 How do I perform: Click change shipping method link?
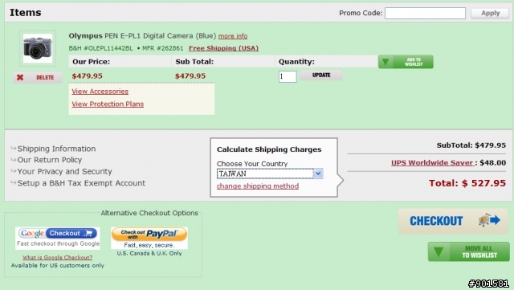[x=258, y=186]
